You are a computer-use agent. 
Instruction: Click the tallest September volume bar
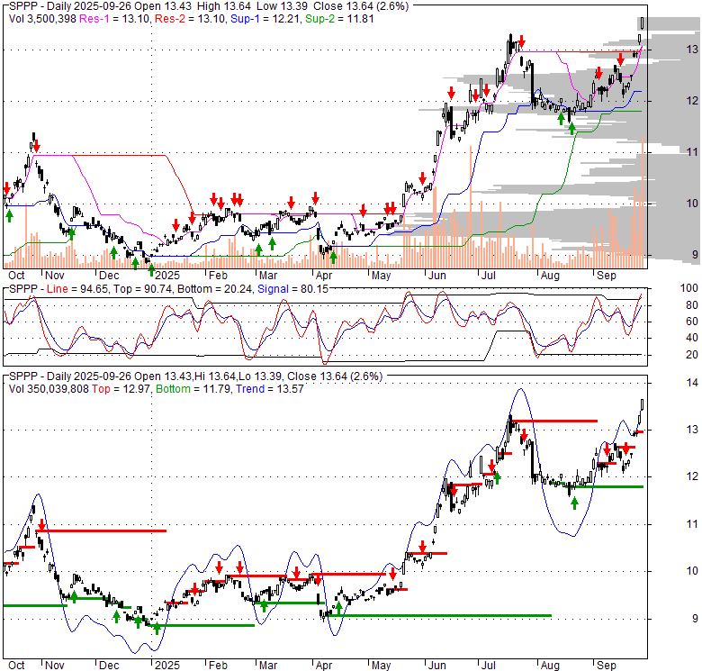click(643, 202)
